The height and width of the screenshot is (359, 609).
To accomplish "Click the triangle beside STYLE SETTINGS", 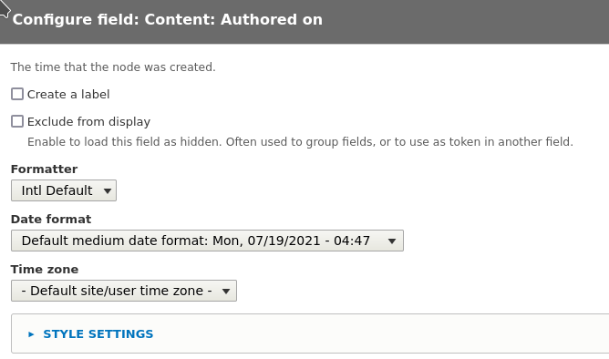I will (x=32, y=334).
